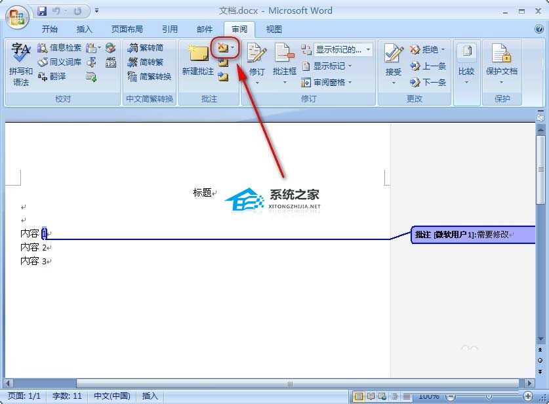The height and width of the screenshot is (404, 549).
Task: Switch to Draft view
Action: click(407, 397)
